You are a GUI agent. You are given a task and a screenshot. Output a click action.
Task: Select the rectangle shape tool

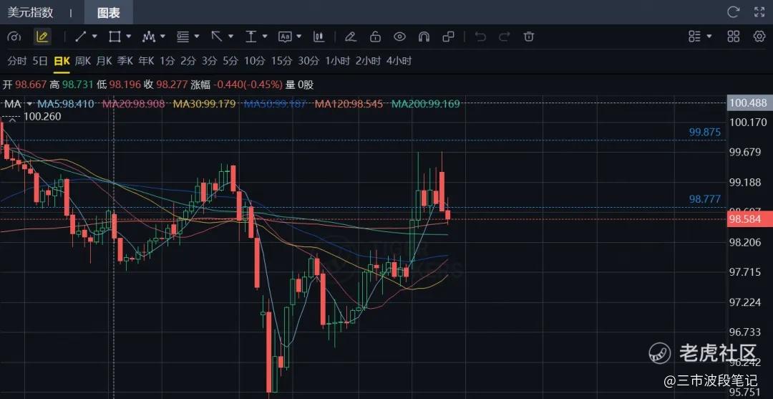(115, 37)
